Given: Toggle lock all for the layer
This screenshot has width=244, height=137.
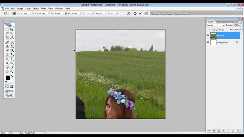Looking at the screenshot, I should [x=223, y=30].
